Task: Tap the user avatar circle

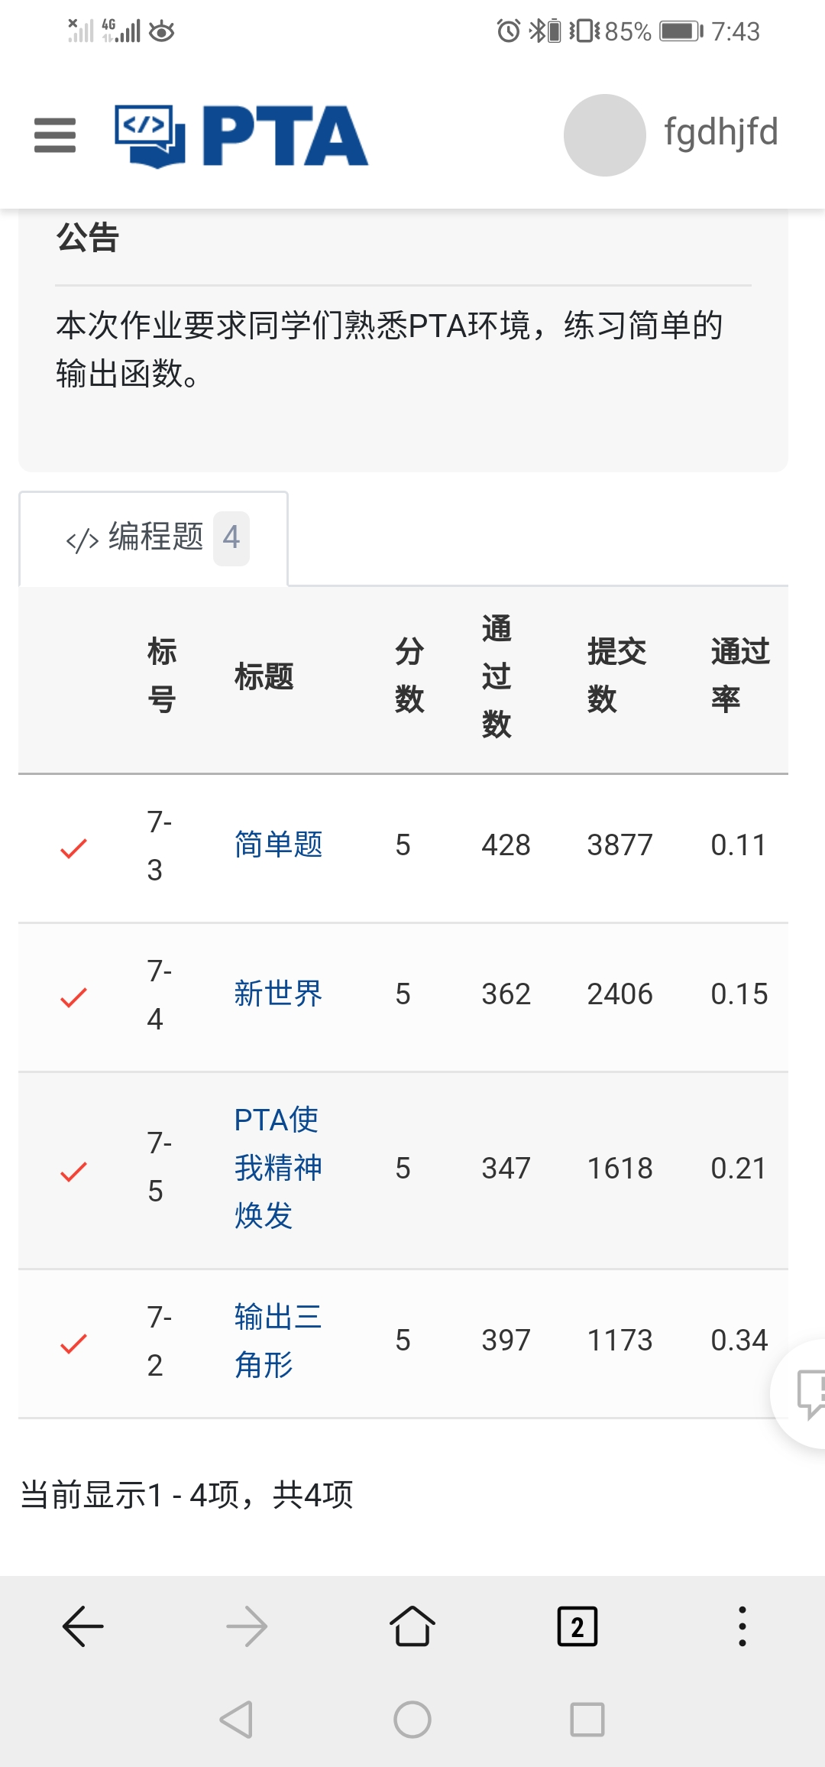Action: (x=604, y=135)
